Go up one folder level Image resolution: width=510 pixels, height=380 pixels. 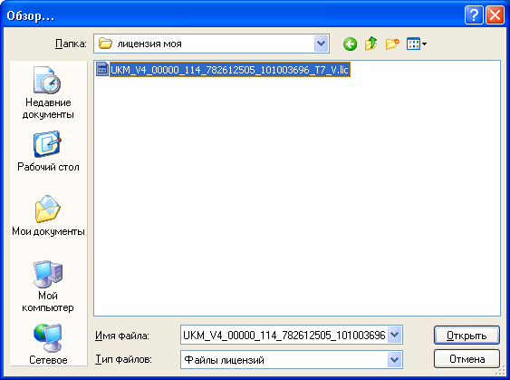click(371, 44)
